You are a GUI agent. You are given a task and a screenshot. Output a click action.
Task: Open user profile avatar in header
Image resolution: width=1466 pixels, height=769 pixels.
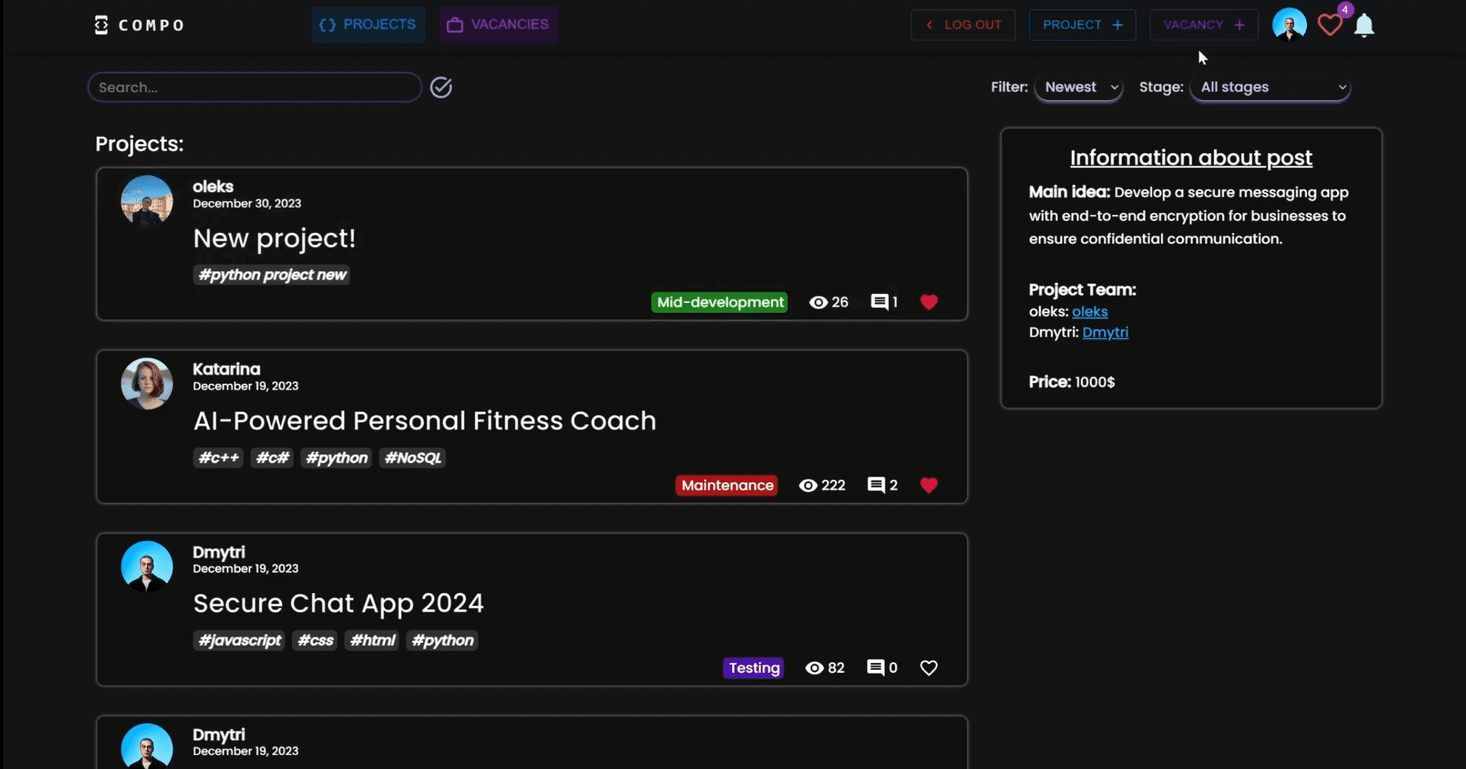(x=1289, y=25)
